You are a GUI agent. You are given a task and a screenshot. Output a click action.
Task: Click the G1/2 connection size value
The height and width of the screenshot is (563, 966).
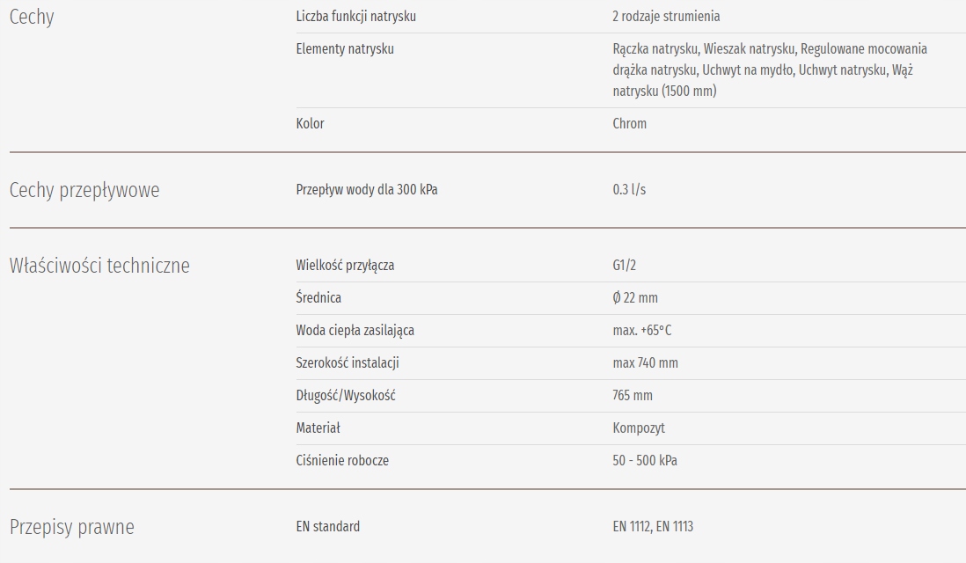click(x=625, y=266)
